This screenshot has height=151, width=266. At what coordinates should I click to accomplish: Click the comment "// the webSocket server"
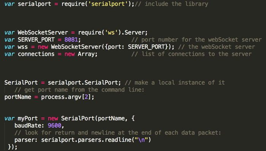click(x=217, y=47)
